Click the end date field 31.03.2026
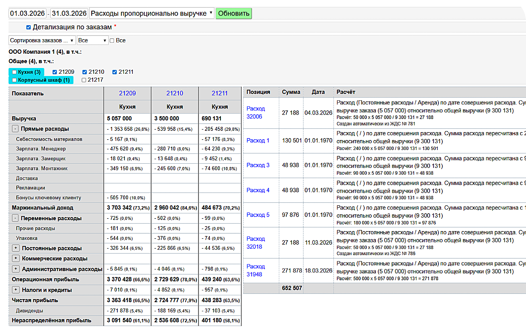The height and width of the screenshot is (329, 526). click(x=69, y=13)
